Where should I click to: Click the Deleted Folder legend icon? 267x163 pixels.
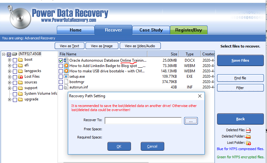[248, 136]
